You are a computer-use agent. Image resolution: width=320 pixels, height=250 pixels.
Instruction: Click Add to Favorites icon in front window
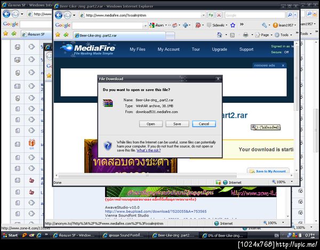coord(66,35)
